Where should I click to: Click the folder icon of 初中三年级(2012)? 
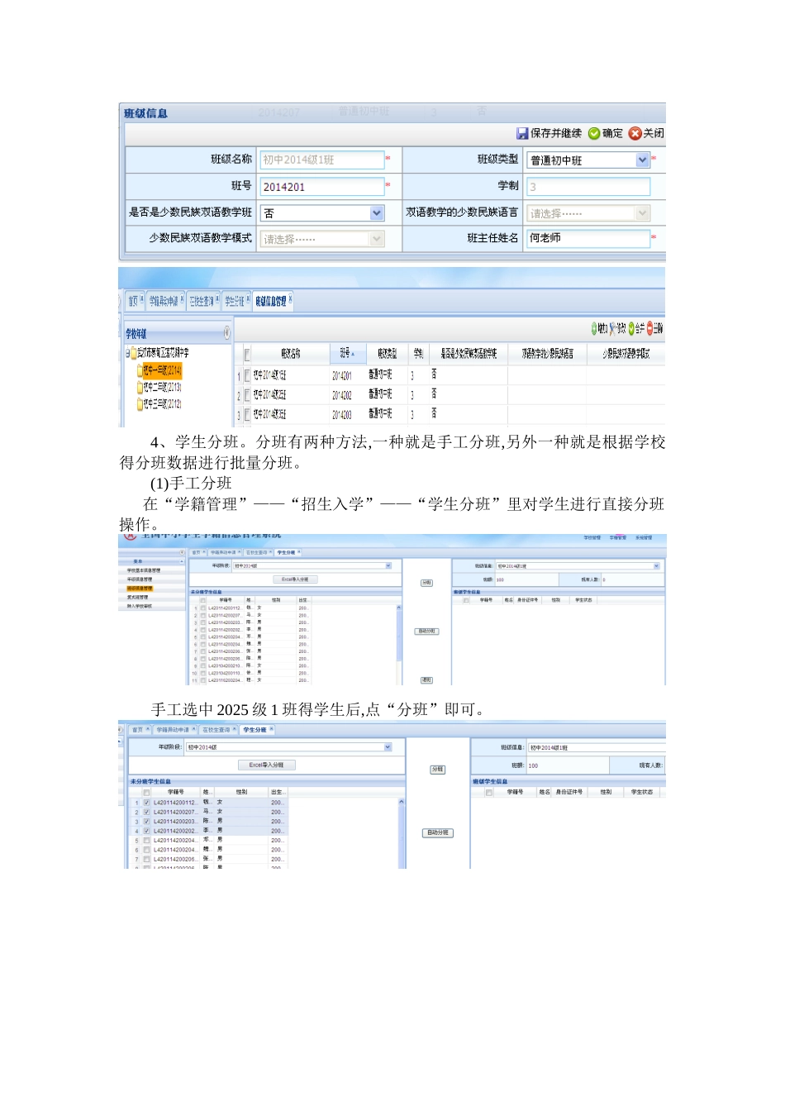140,404
